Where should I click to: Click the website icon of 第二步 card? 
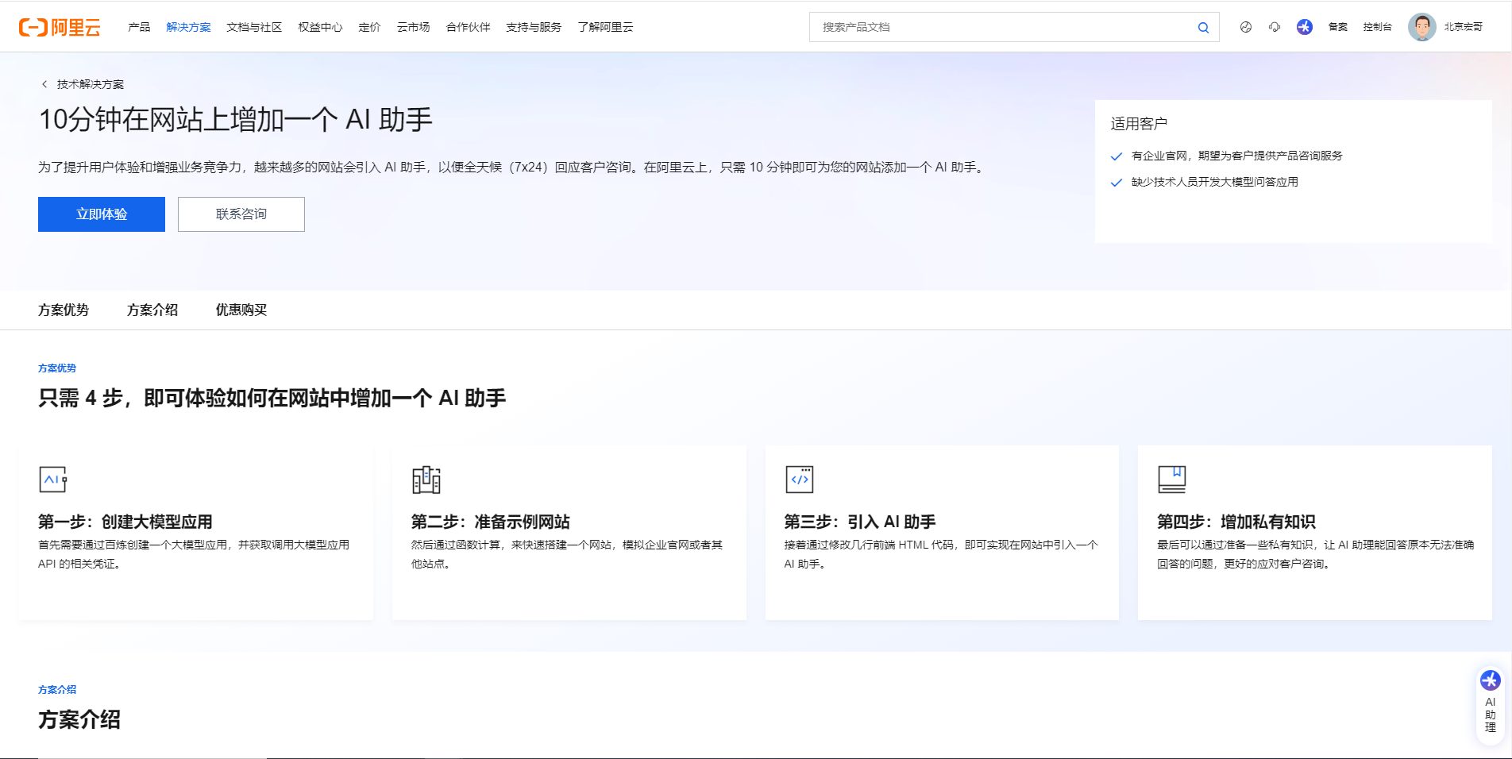point(426,480)
